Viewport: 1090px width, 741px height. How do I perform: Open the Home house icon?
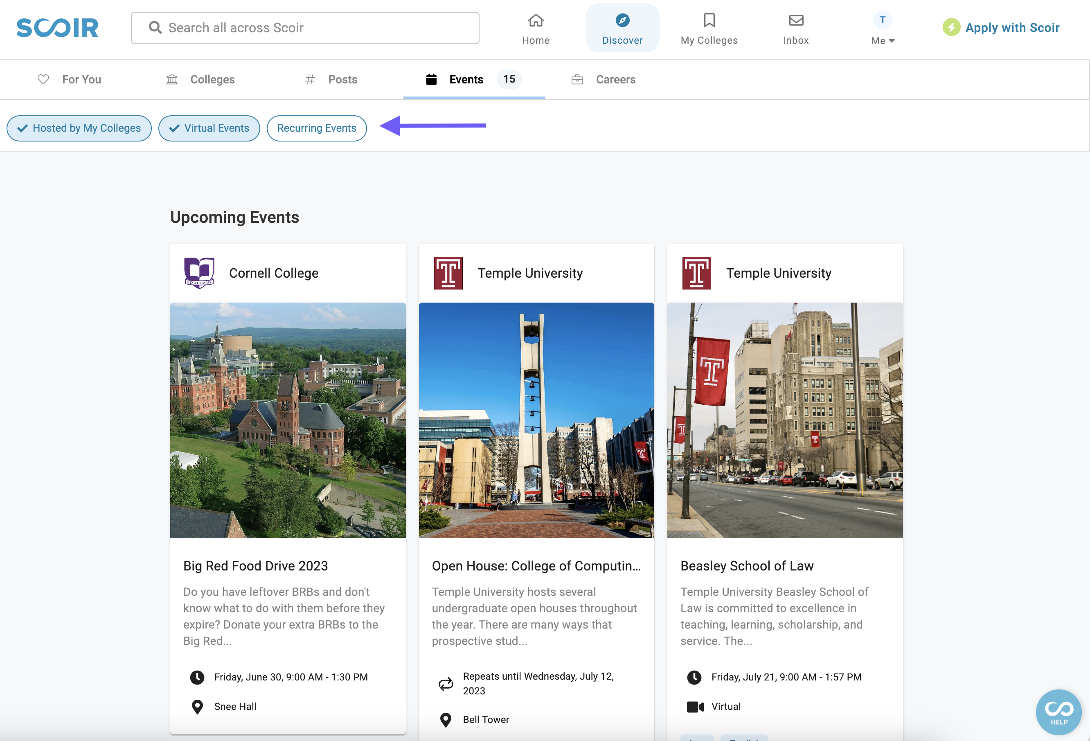pos(536,20)
